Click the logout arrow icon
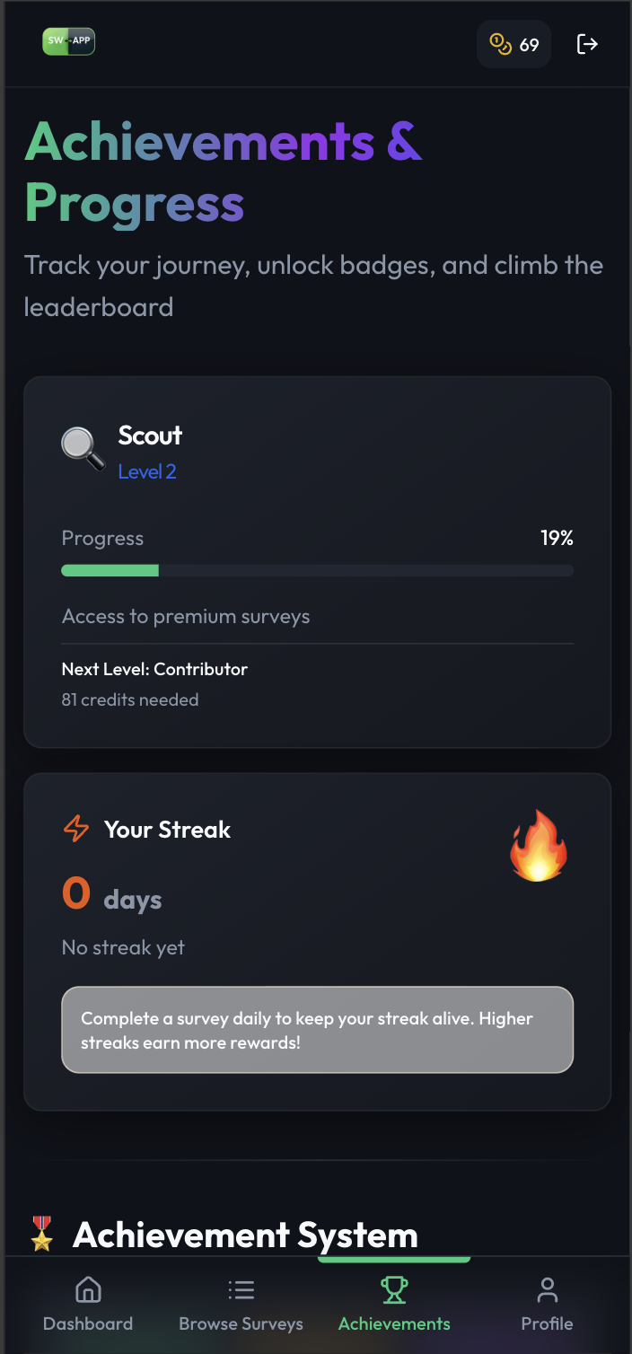 pos(587,44)
